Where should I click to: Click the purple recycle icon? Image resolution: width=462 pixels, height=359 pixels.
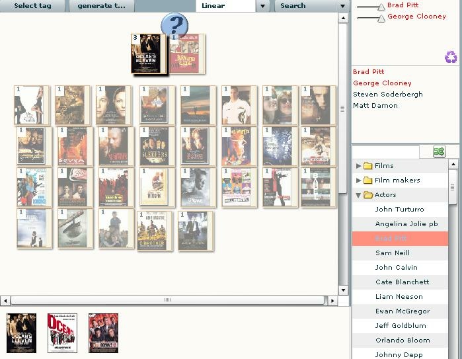(451, 57)
